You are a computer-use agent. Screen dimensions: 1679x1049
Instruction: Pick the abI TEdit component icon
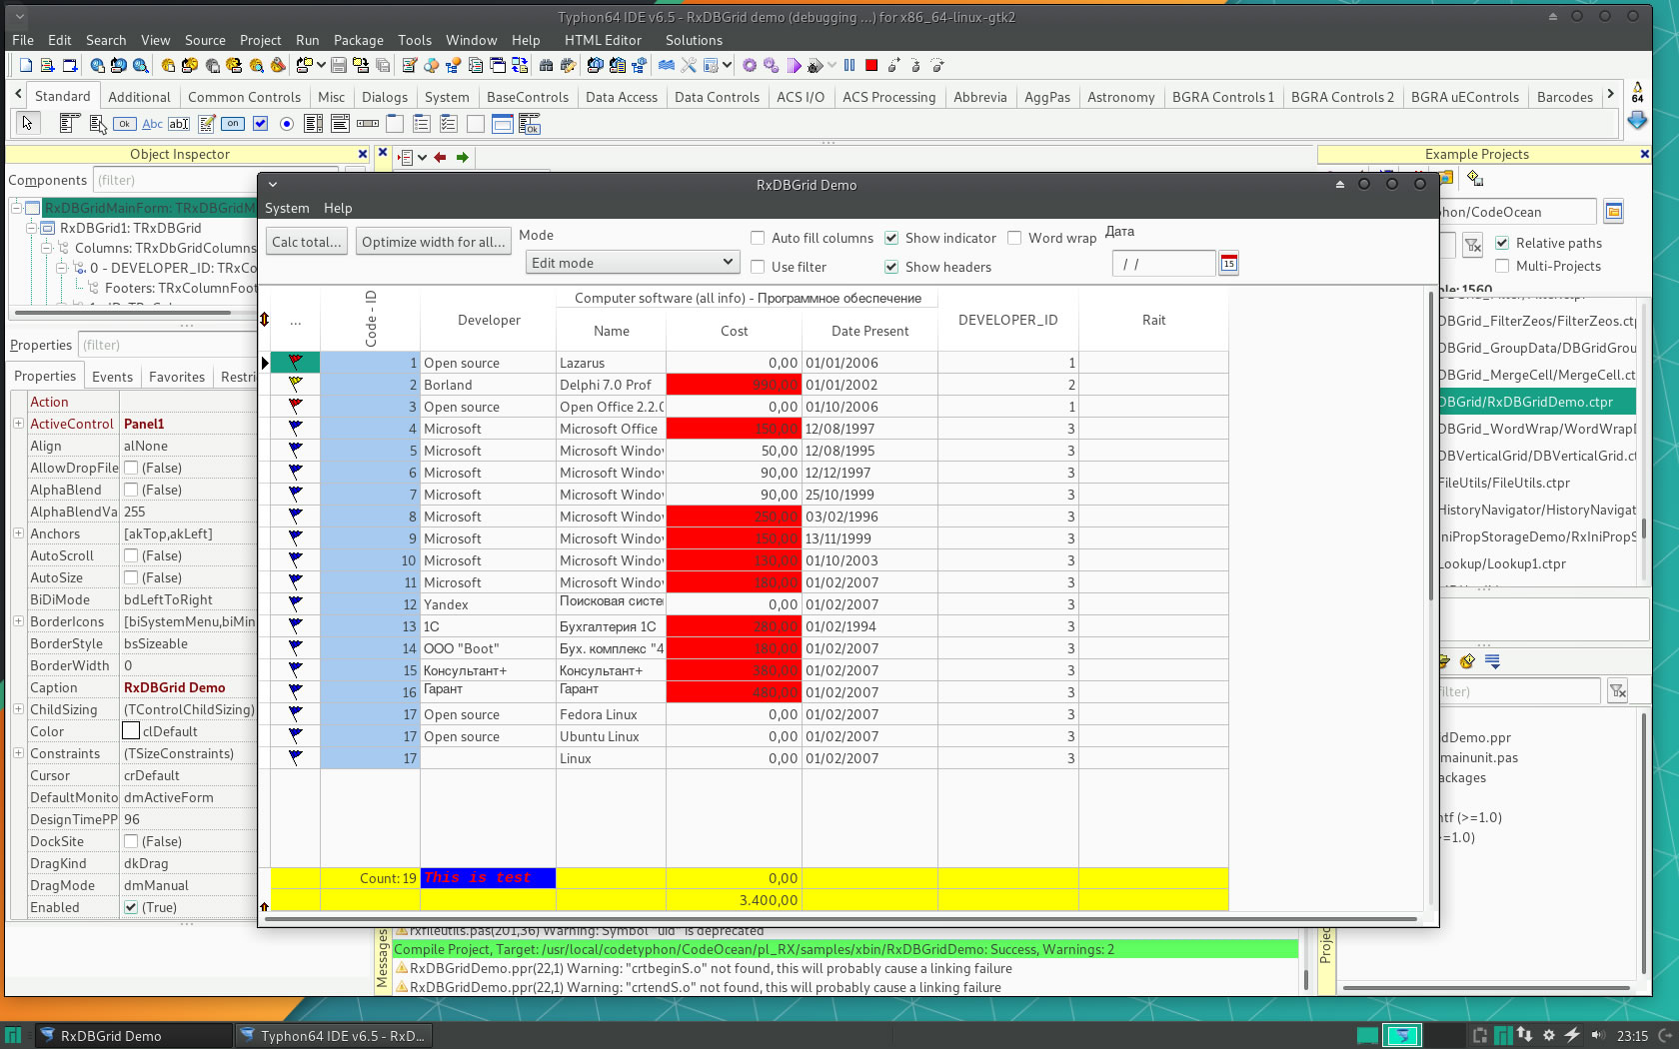[179, 123]
